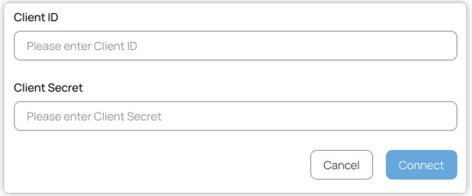Screen dimensions: 472x196
Task: Focus the 'Please enter Client Secret' placeholder
Action: pos(94,117)
